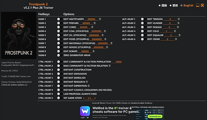Open the Check for trainer update link
Image resolution: width=207 pixels, height=120 pixels.
point(14,85)
